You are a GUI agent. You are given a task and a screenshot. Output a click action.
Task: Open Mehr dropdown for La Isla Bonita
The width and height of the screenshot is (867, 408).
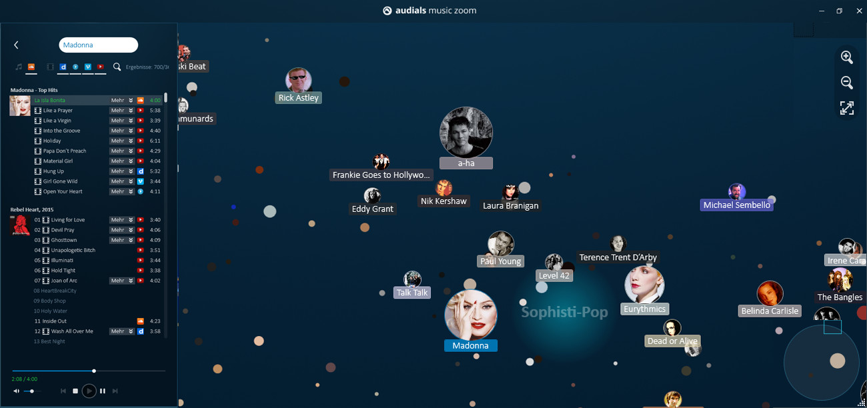pos(122,100)
